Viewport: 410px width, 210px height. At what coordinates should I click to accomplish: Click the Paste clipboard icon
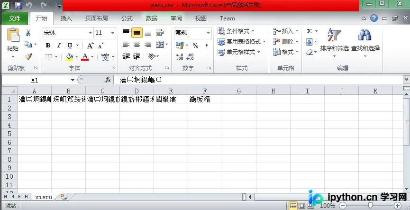(13, 35)
